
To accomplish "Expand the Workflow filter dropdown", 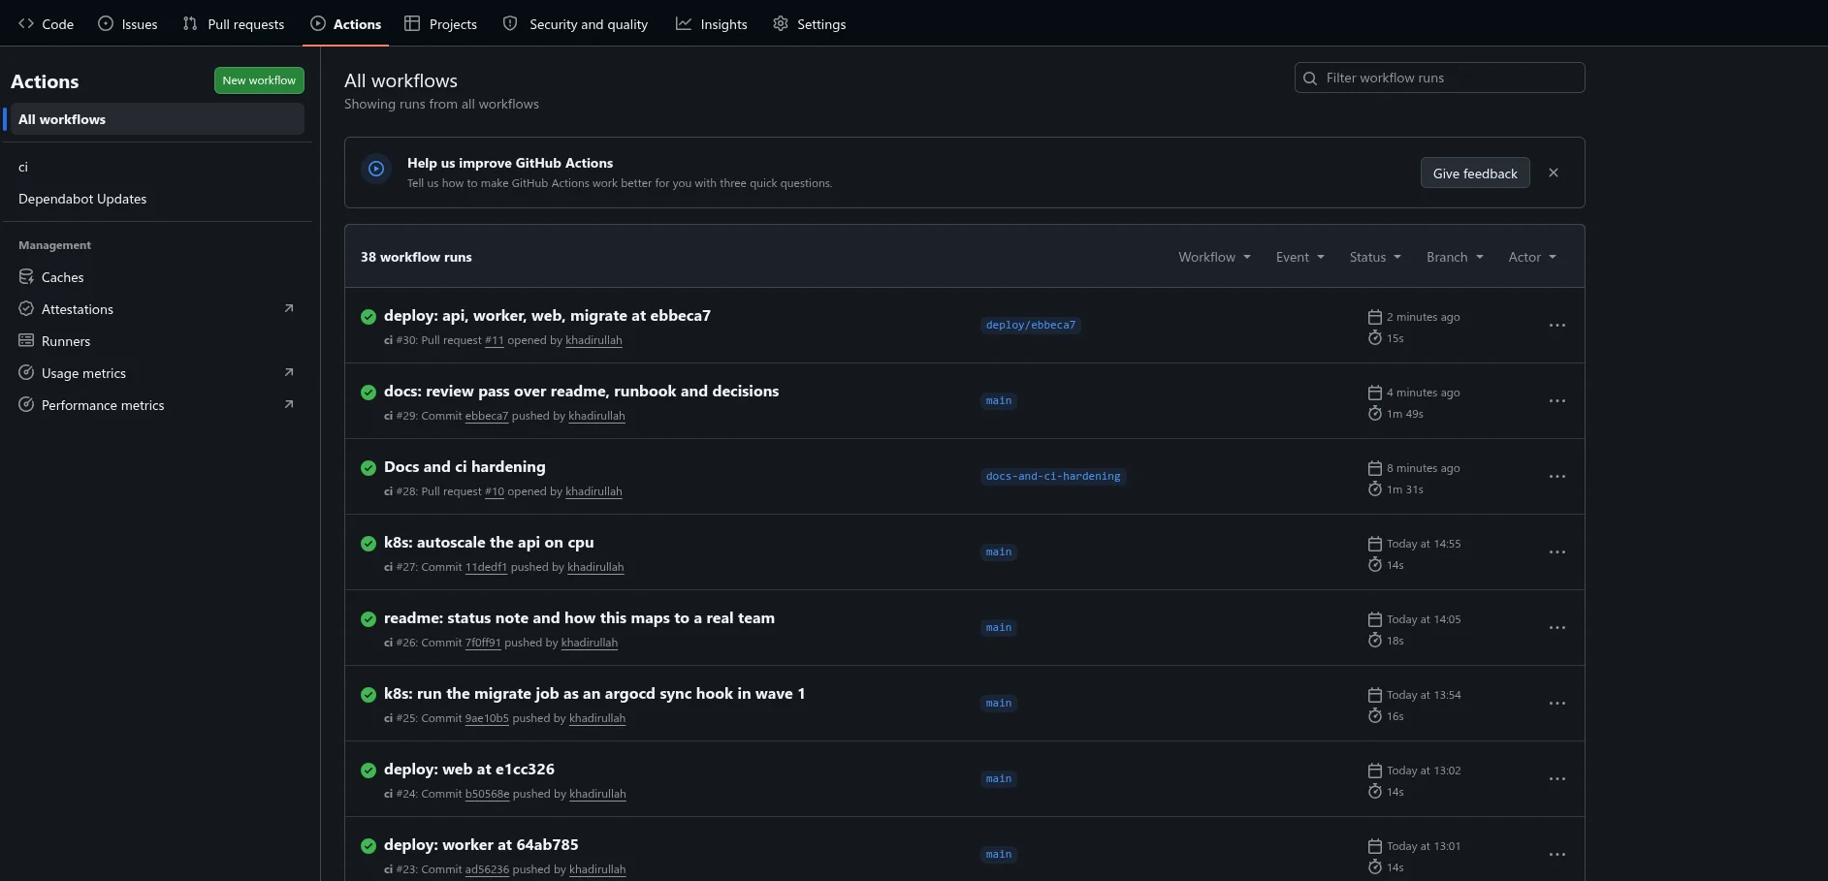I will (x=1214, y=257).
